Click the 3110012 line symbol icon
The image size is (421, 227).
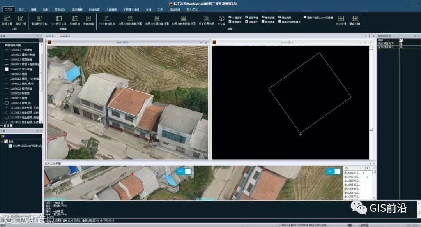(x=7, y=113)
